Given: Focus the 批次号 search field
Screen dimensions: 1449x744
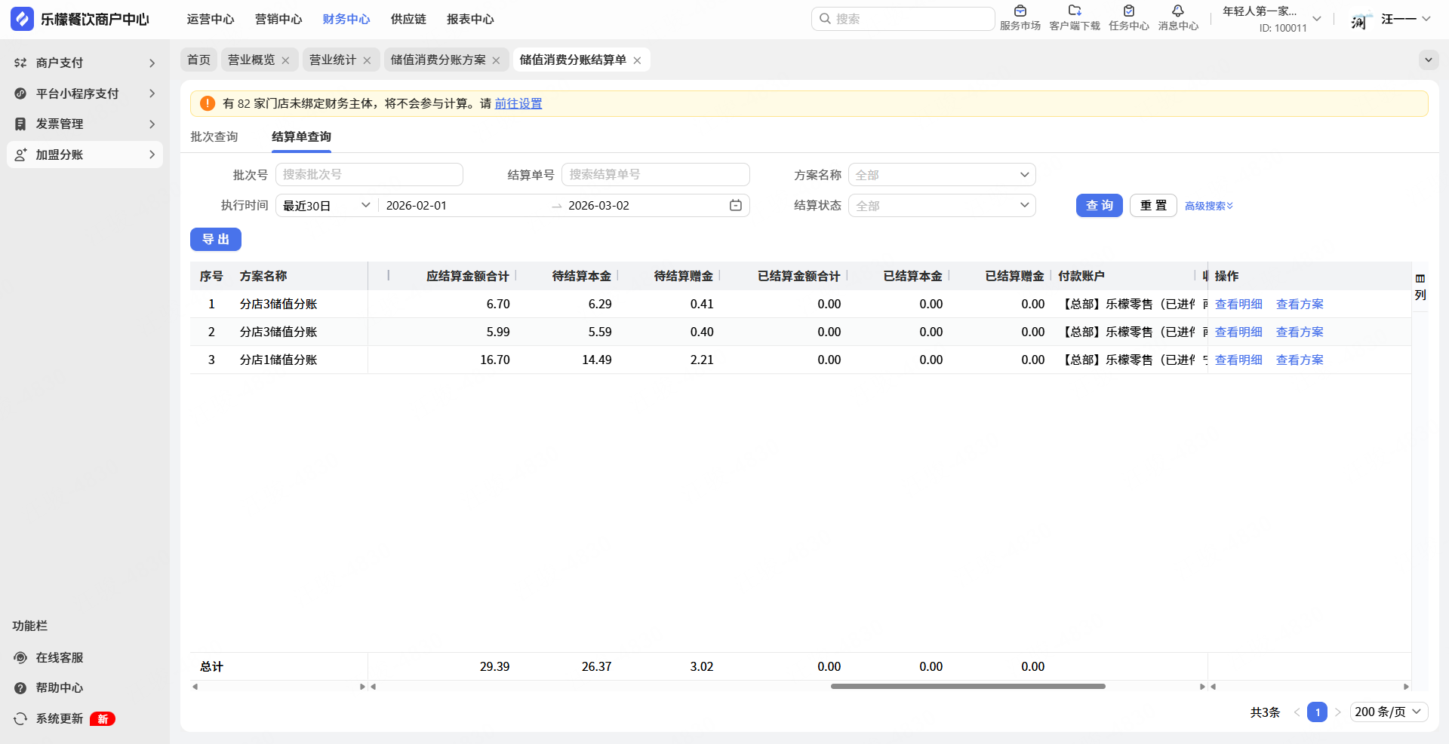Looking at the screenshot, I should (369, 175).
